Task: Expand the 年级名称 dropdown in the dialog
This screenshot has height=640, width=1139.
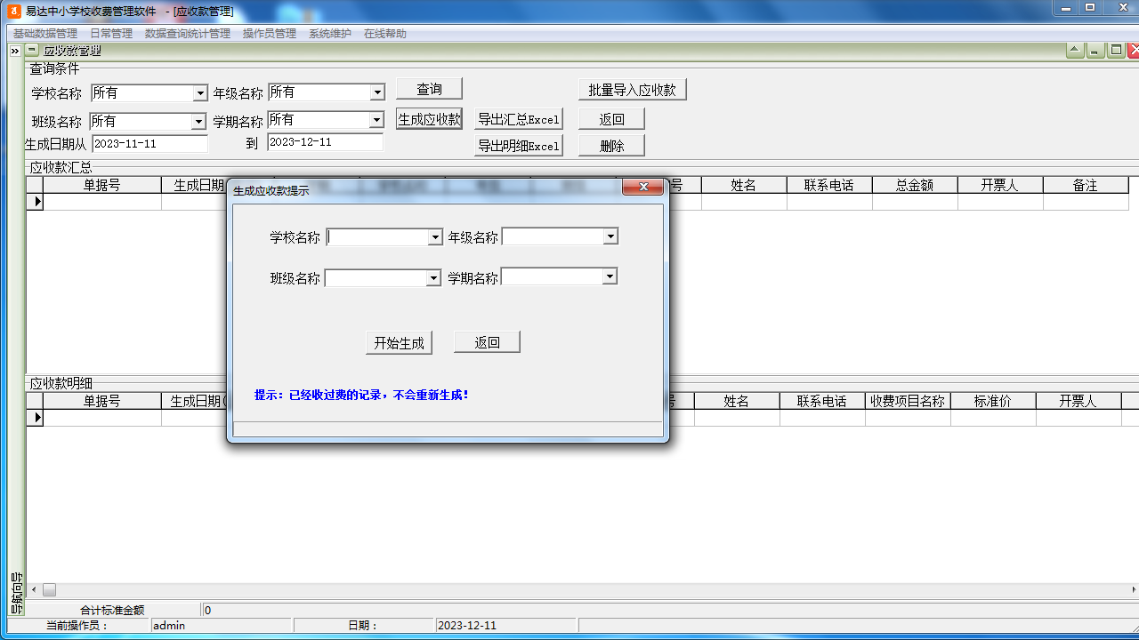Action: click(x=610, y=236)
